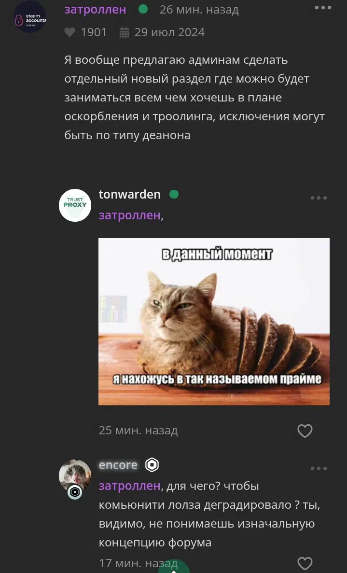The width and height of the screenshot is (347, 573).
Task: Click затроллен mention in tonwarden's reply
Action: tap(129, 215)
